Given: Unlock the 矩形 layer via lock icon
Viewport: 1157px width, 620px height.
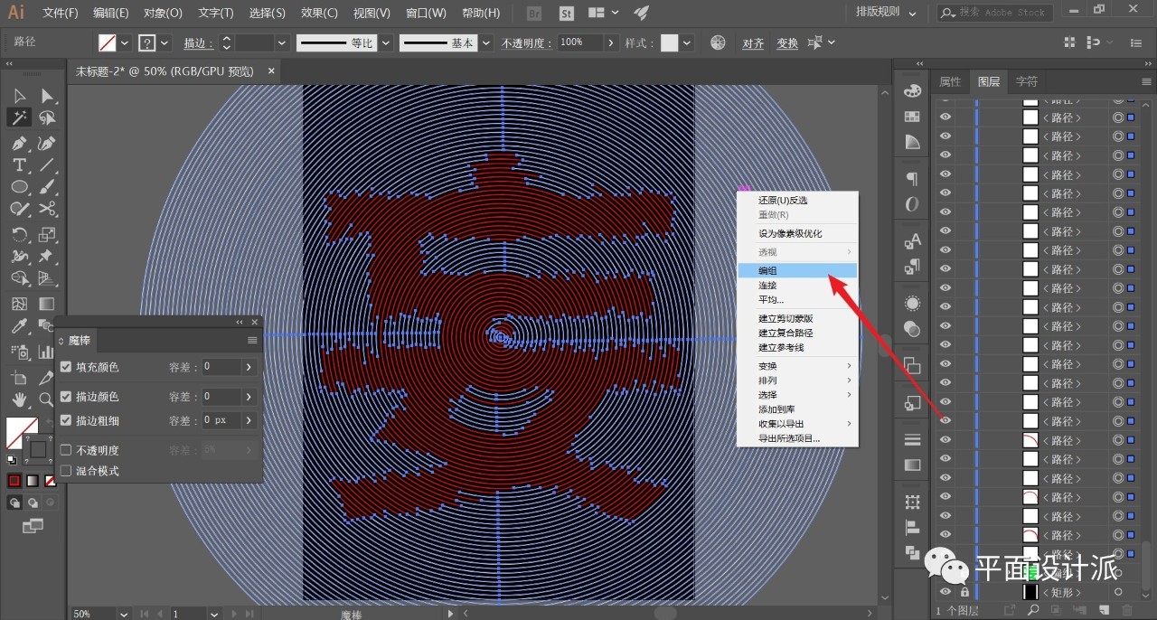Looking at the screenshot, I should (964, 592).
